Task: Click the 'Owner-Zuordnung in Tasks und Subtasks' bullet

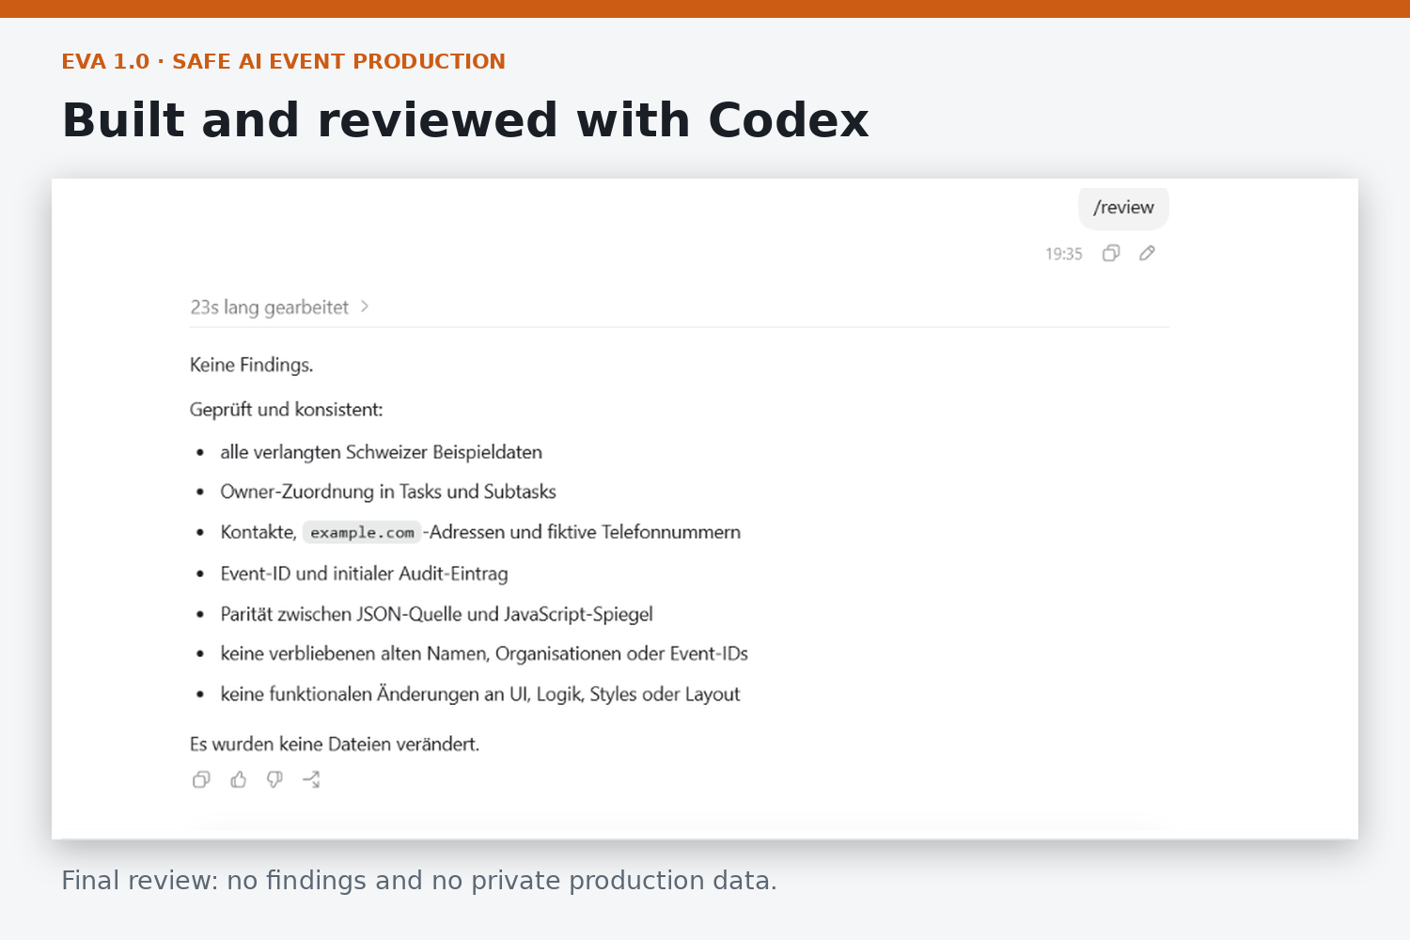Action: pyautogui.click(x=388, y=492)
